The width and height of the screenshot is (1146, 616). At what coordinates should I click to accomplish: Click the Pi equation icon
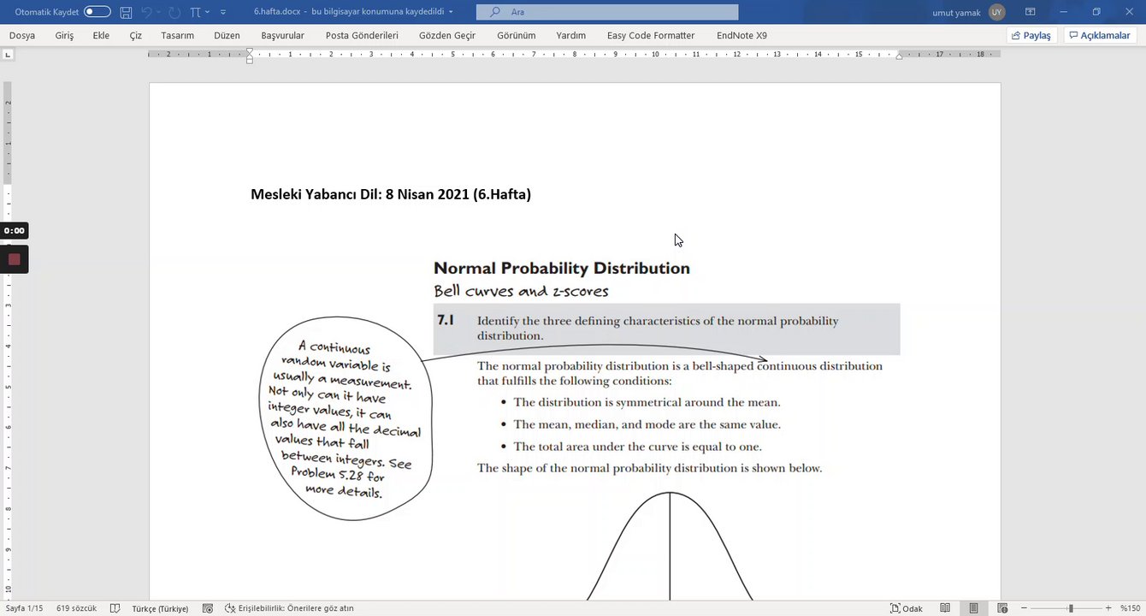coord(196,12)
